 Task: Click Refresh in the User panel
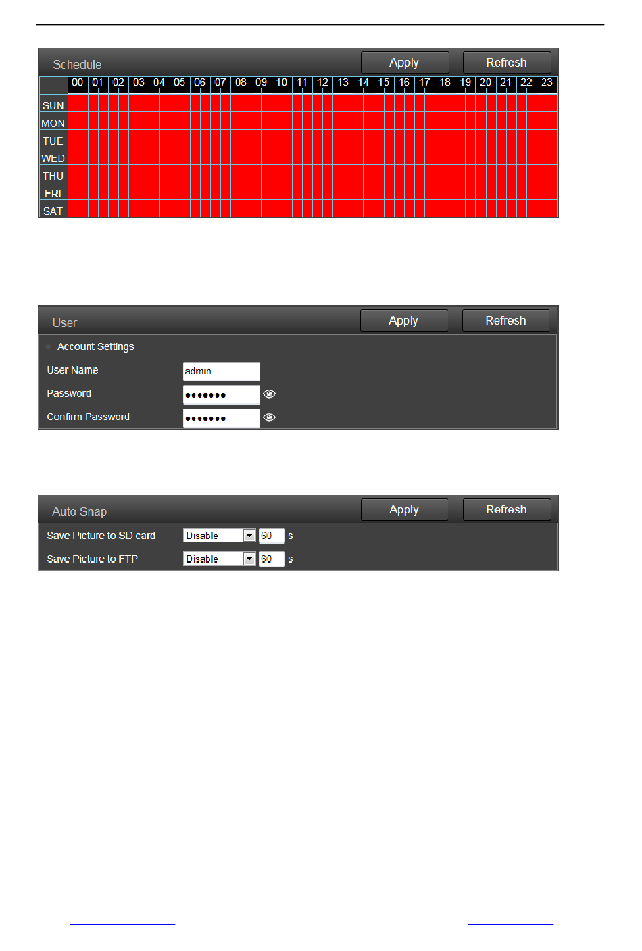pos(505,321)
